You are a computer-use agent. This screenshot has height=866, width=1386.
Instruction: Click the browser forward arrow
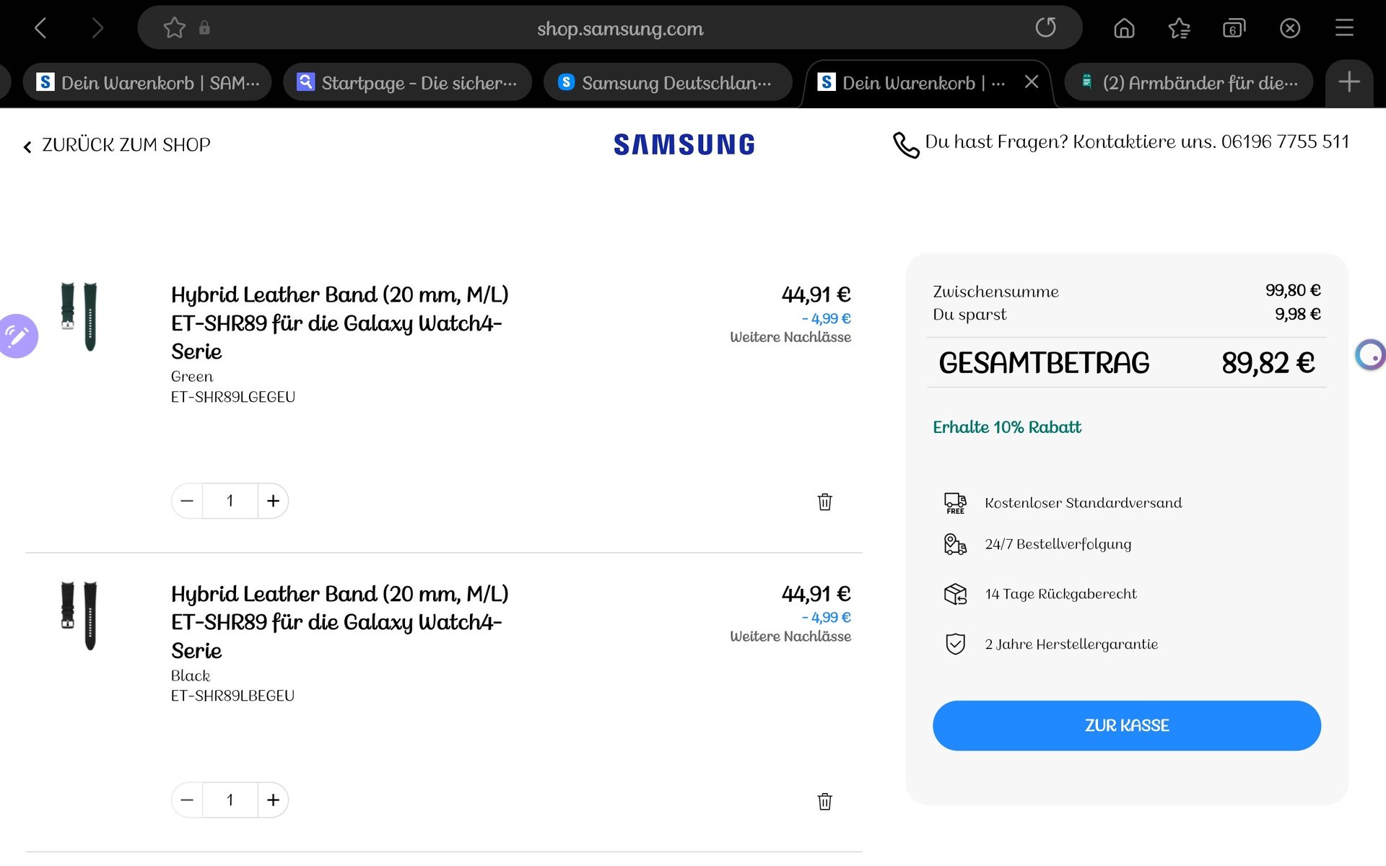tap(97, 28)
